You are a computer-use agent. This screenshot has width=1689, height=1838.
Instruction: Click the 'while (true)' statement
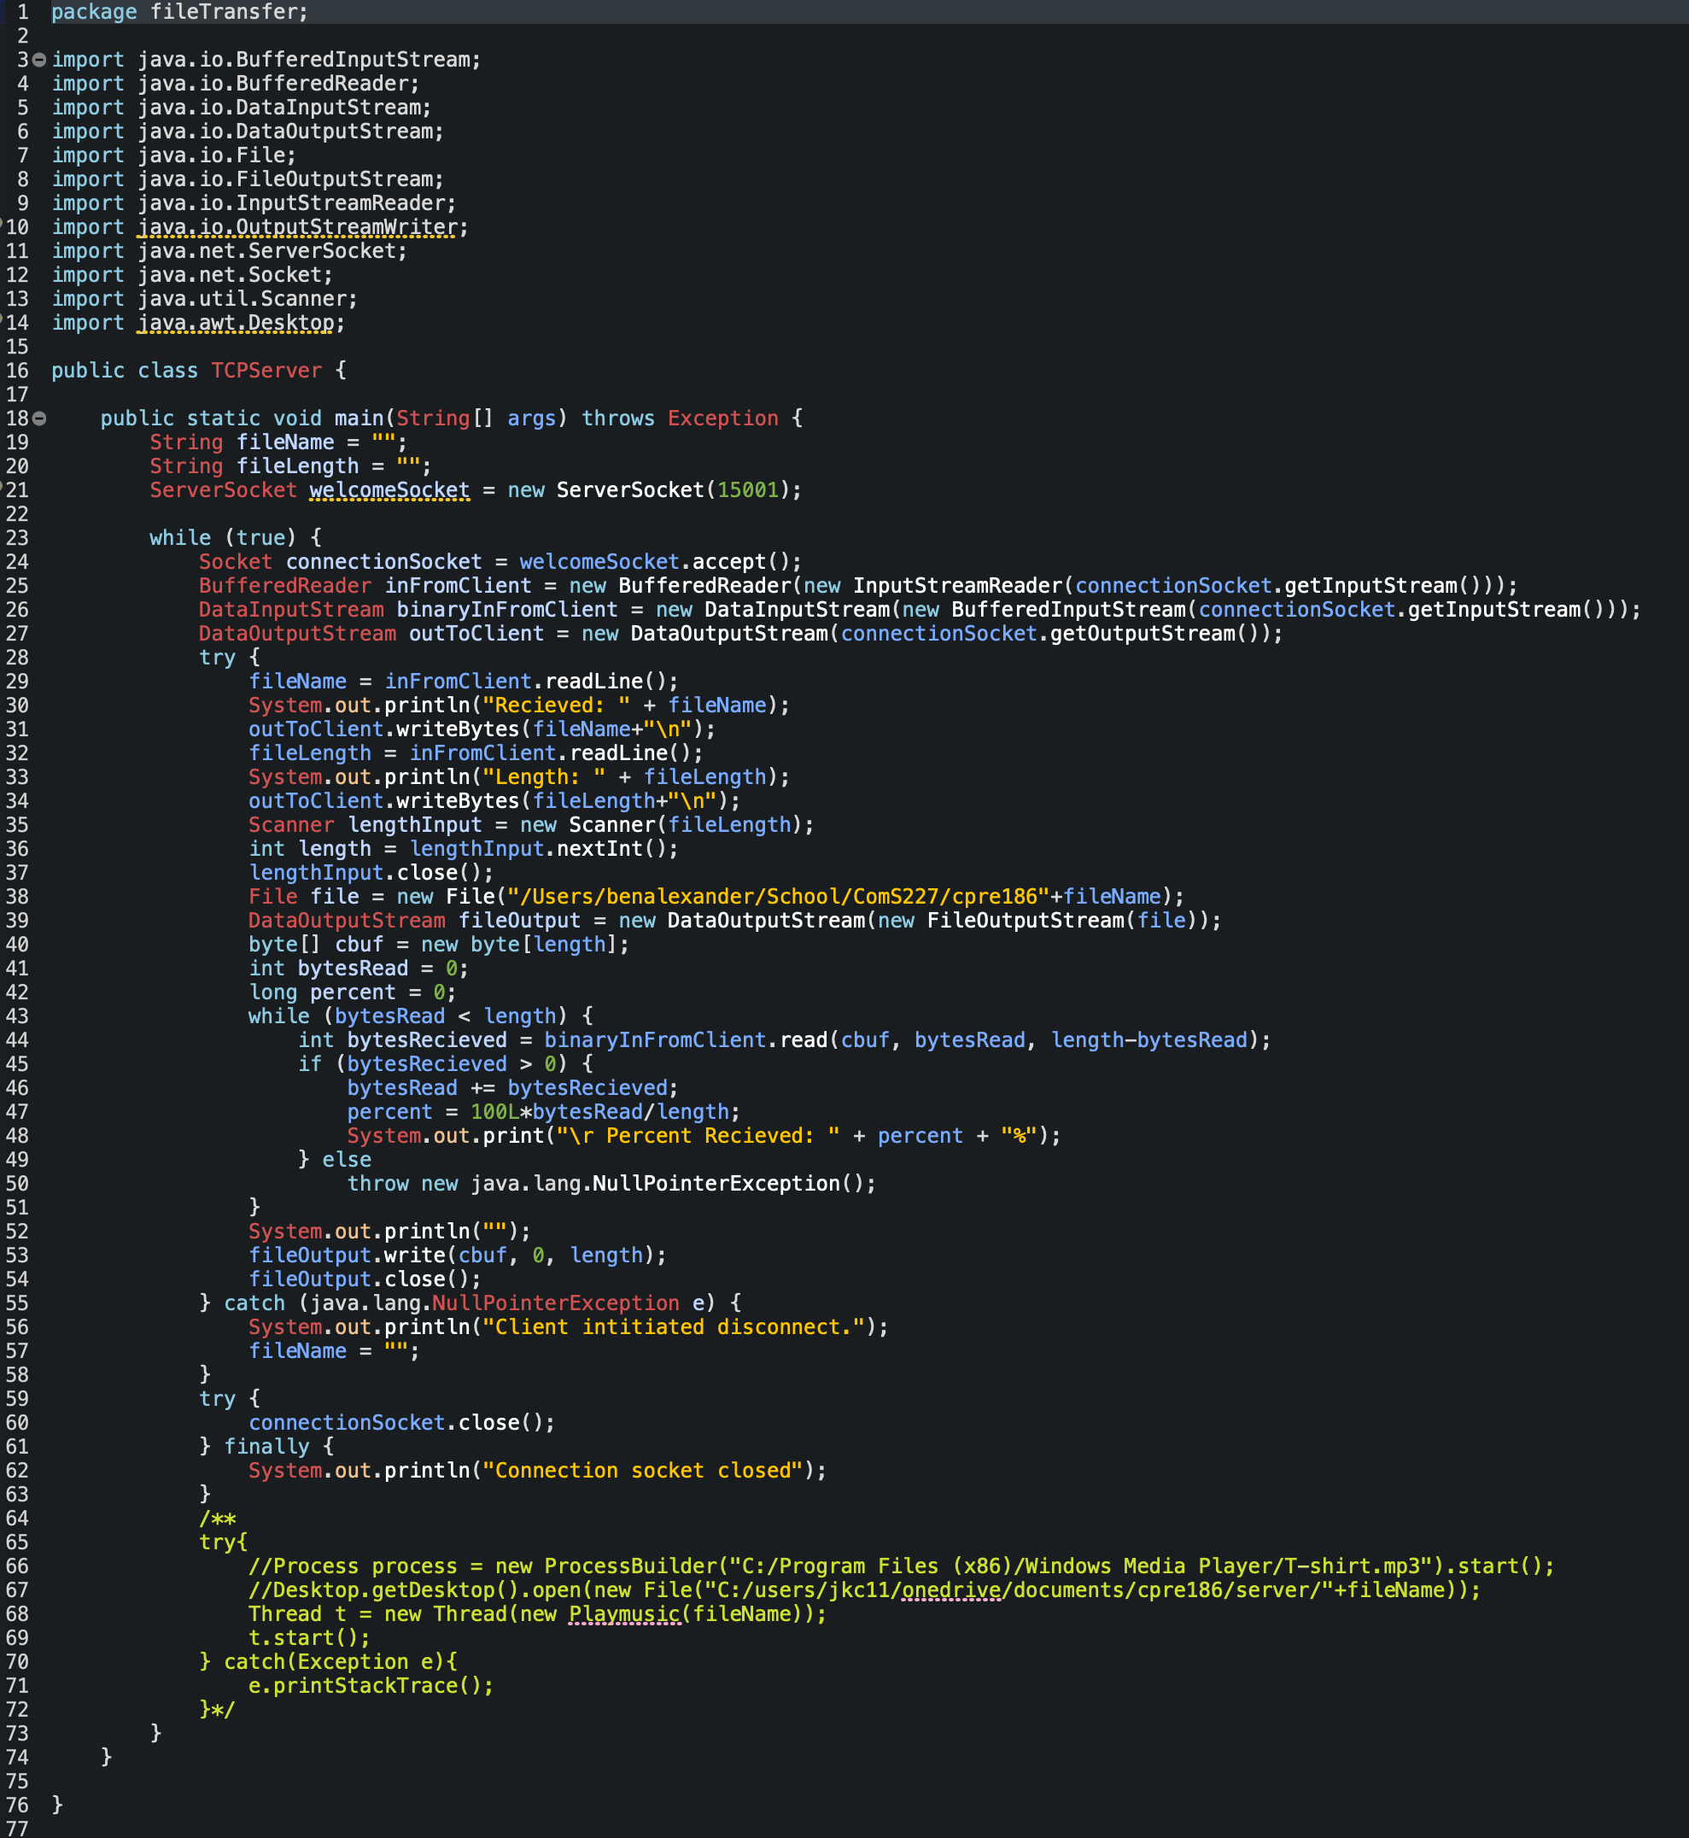[x=235, y=538]
